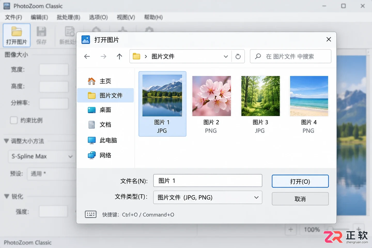Open the 帮助(H) menu

153,17
